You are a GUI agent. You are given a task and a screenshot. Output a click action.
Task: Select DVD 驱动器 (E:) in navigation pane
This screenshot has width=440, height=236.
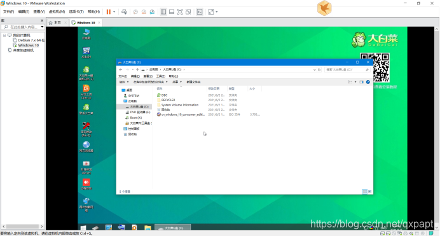point(138,112)
